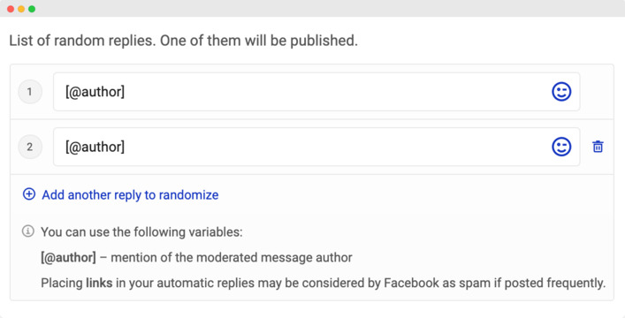Click the Facebook spam warning sentence
This screenshot has height=318, width=625.
324,284
